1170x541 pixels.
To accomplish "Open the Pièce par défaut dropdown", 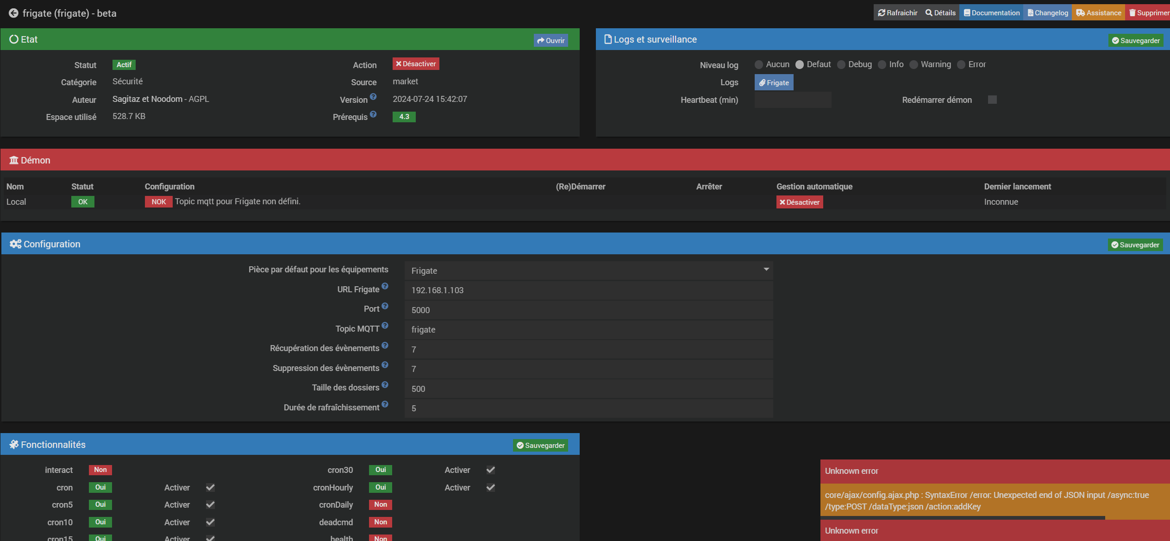I will [x=588, y=270].
